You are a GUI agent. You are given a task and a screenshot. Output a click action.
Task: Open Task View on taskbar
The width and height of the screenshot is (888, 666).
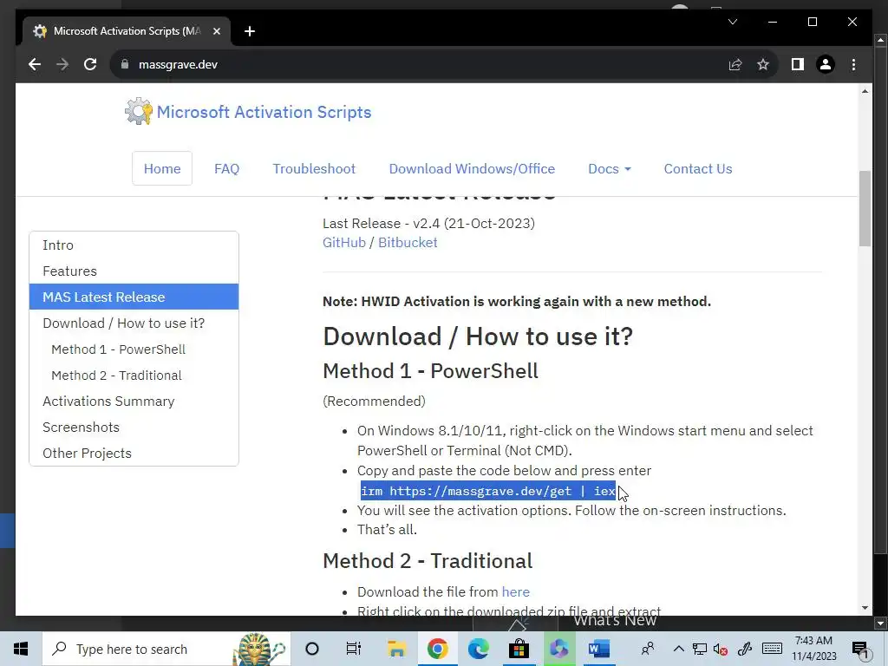tap(354, 649)
